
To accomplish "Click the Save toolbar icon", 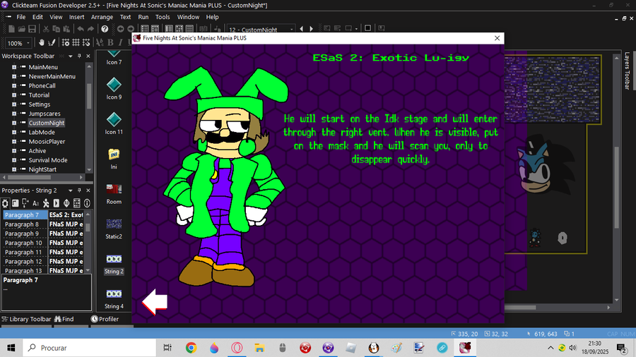I will (32, 29).
